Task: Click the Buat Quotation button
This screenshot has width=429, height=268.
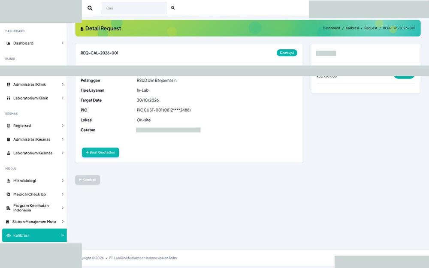Action: pos(100,153)
